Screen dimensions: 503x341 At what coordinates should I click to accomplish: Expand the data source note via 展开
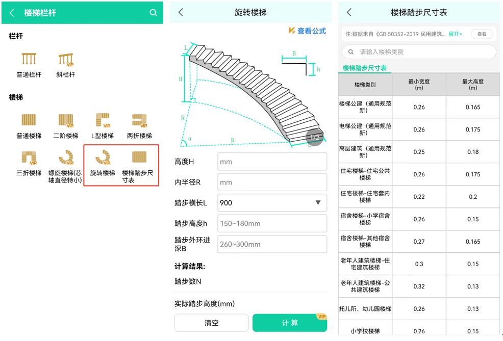click(x=455, y=34)
